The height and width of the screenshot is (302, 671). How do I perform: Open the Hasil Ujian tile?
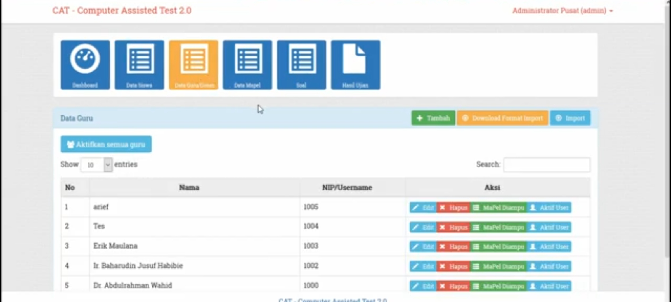[355, 65]
